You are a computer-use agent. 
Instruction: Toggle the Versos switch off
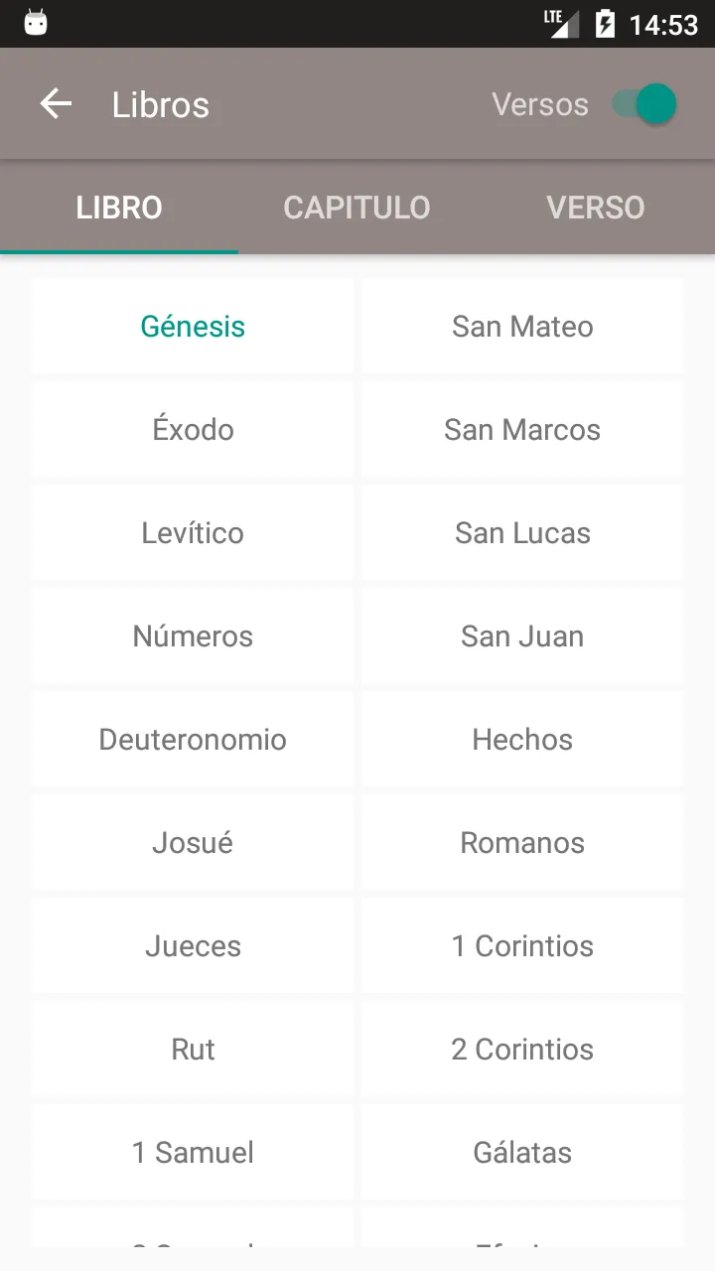643,104
